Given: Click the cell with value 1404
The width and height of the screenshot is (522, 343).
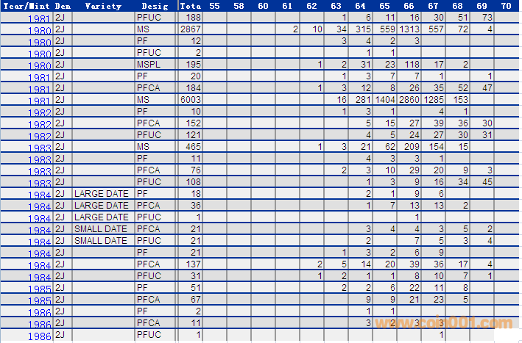Looking at the screenshot, I should coord(384,98).
